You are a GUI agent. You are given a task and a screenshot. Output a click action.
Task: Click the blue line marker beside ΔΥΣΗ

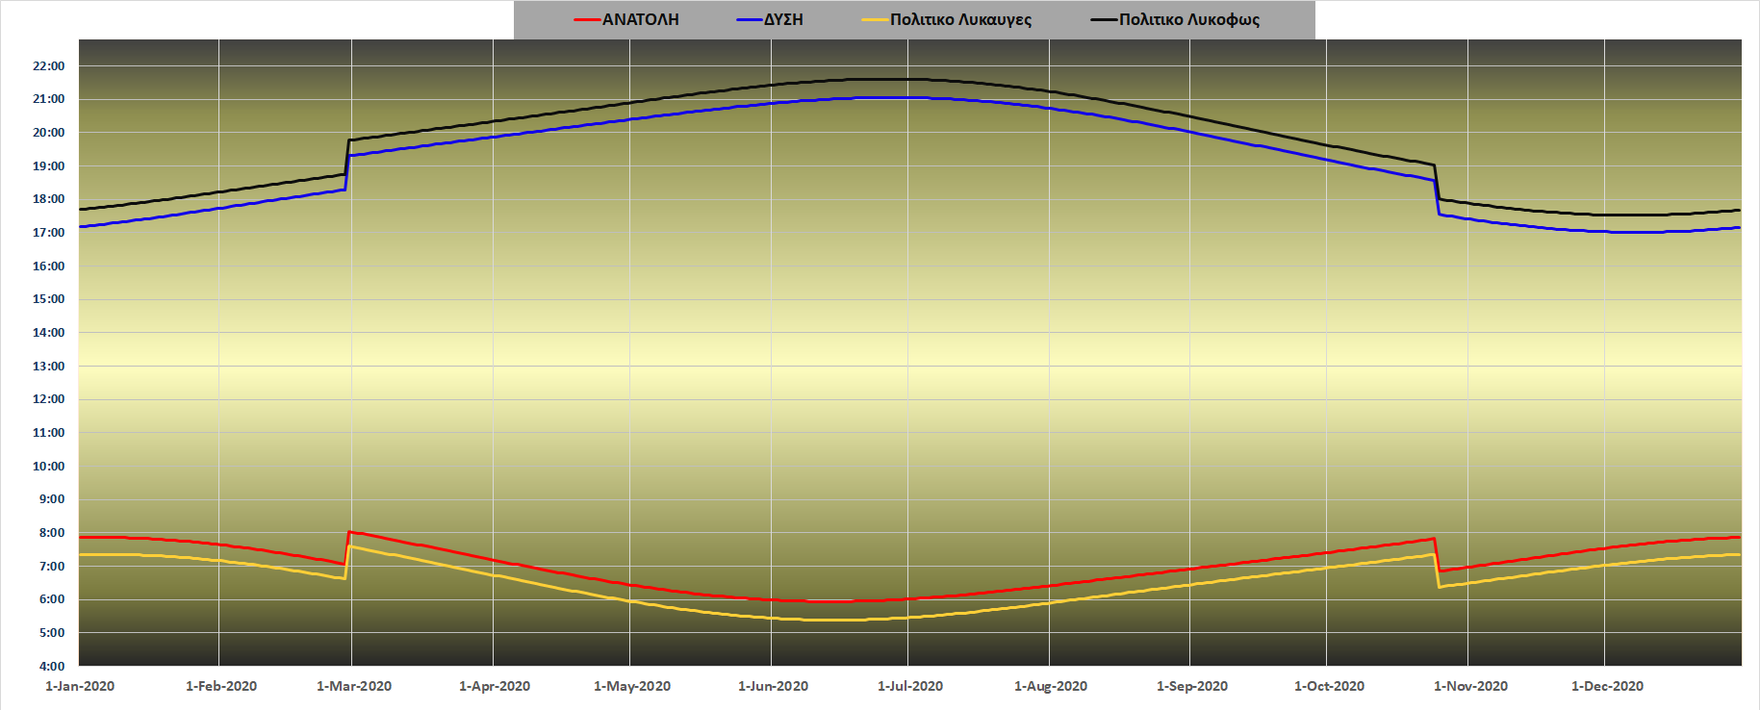pyautogui.click(x=750, y=20)
